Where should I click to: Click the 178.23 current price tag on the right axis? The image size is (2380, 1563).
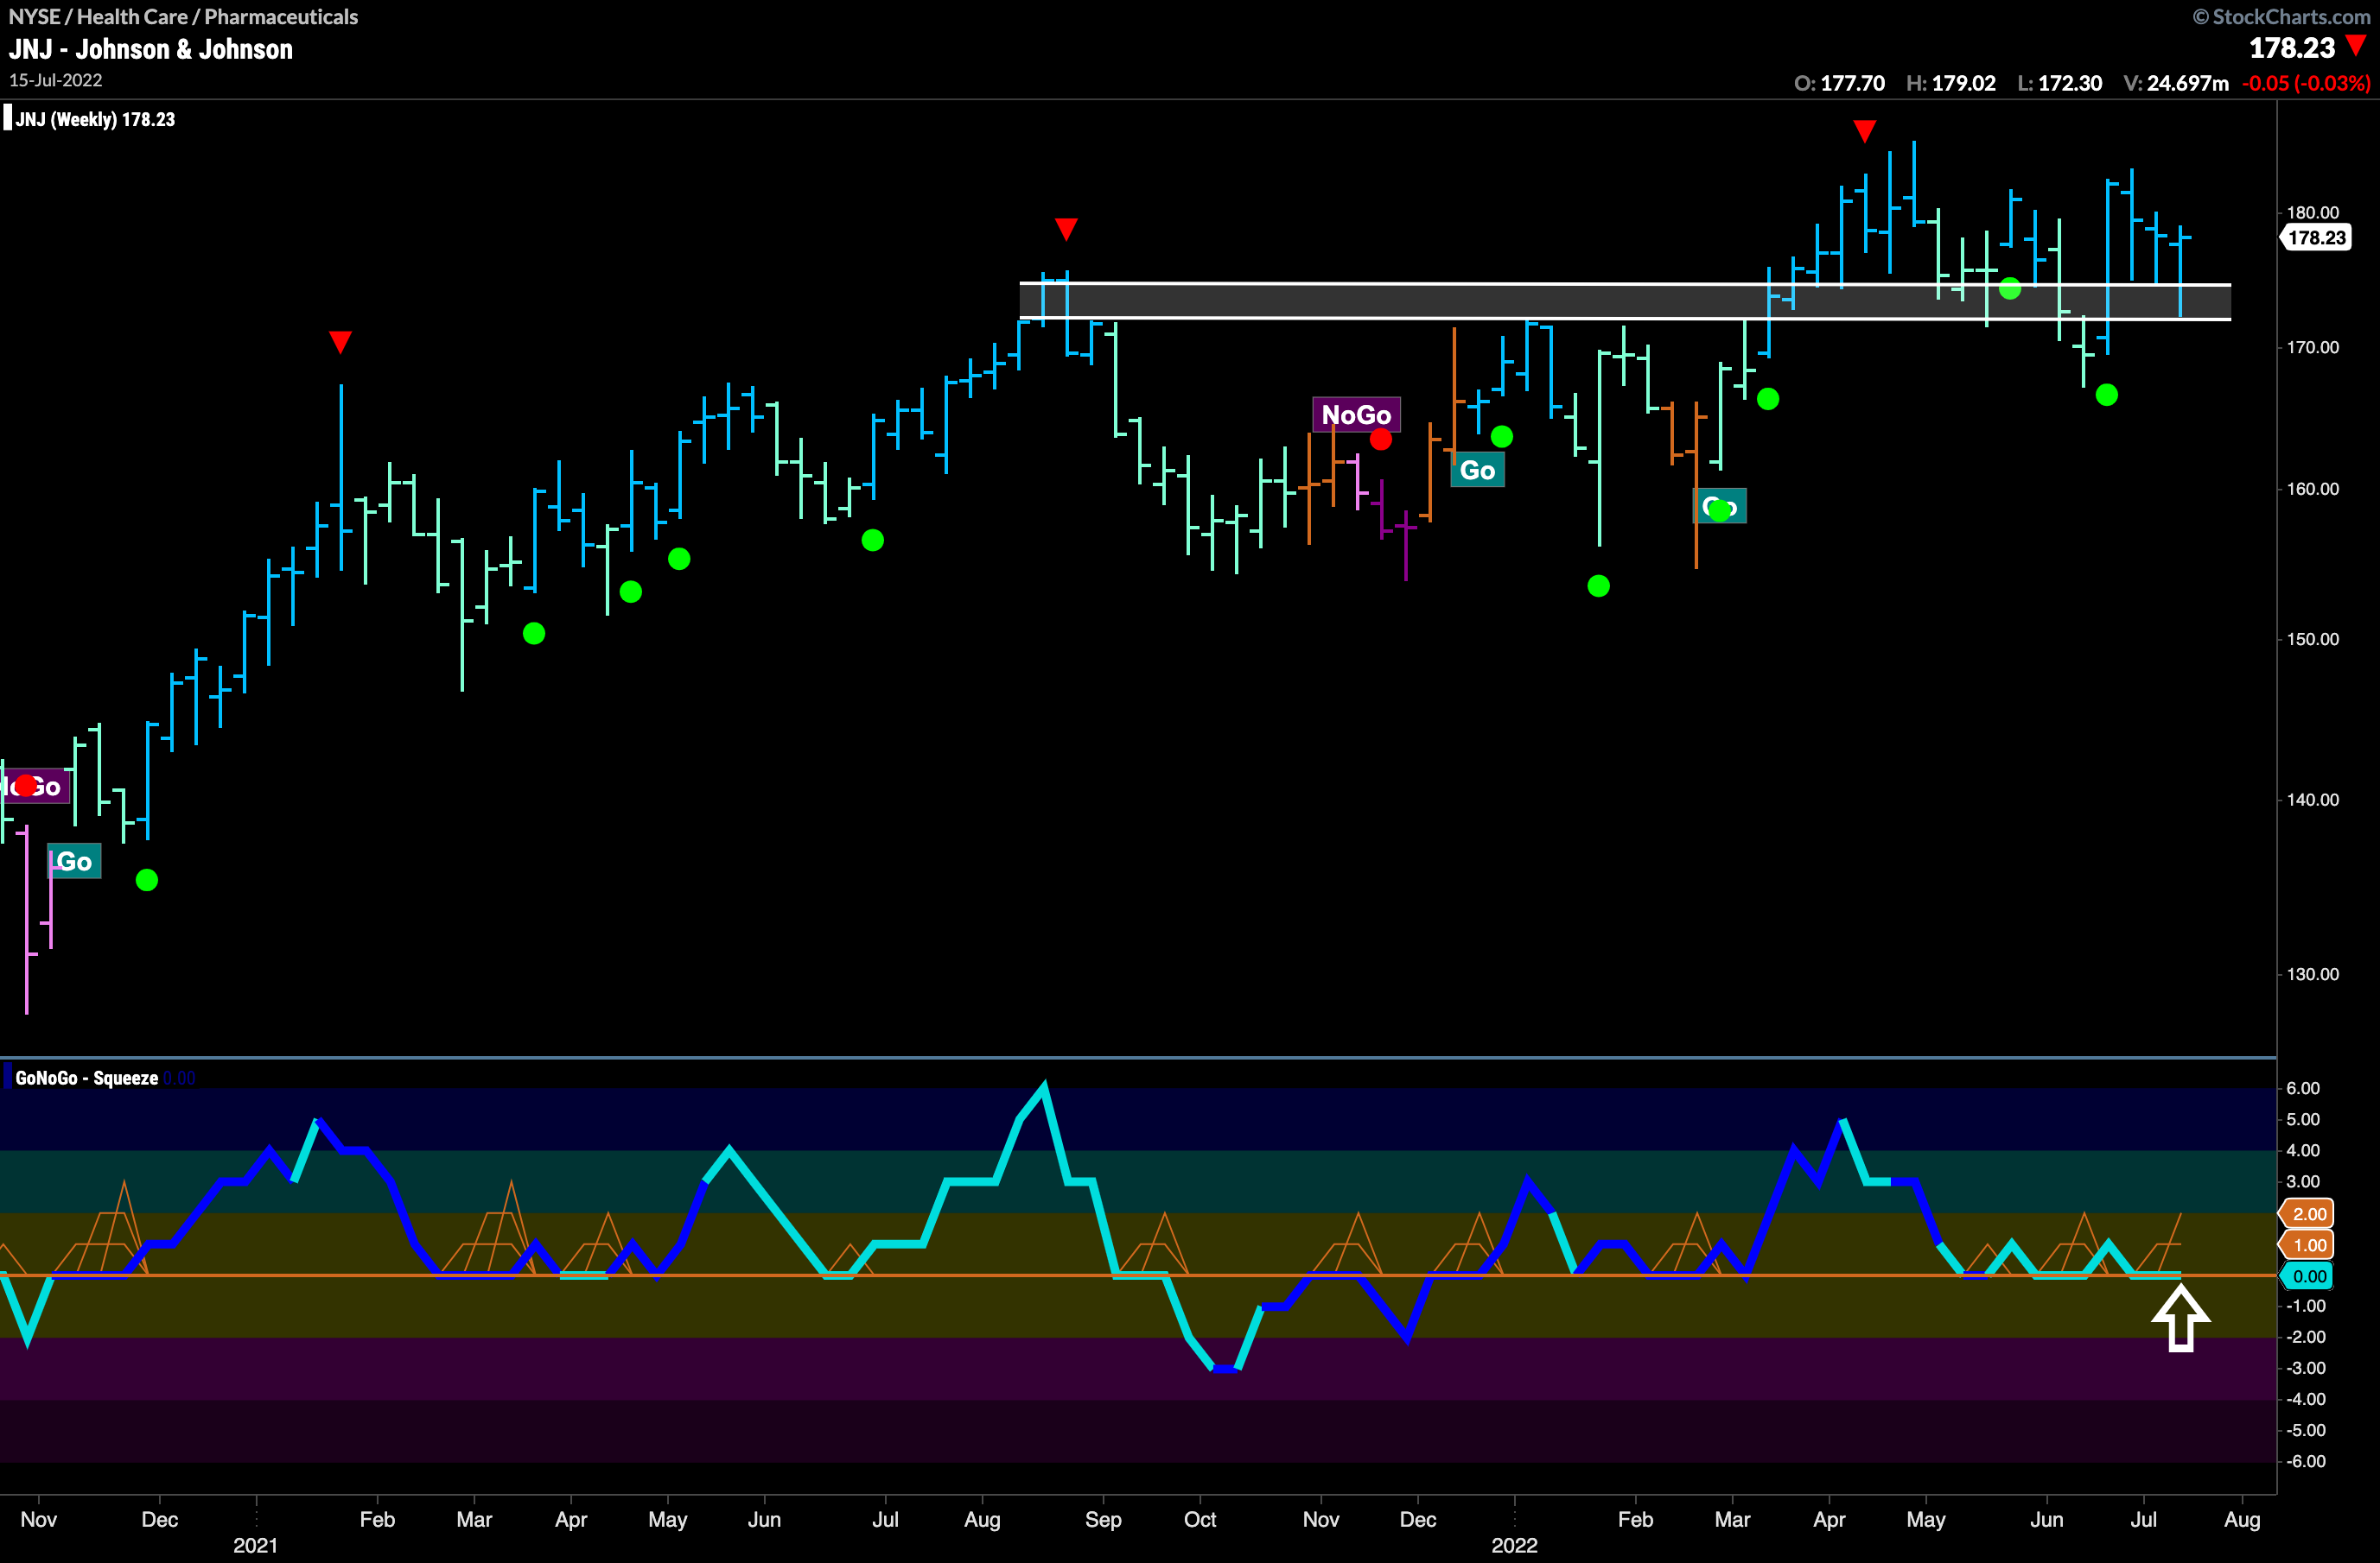(2316, 237)
